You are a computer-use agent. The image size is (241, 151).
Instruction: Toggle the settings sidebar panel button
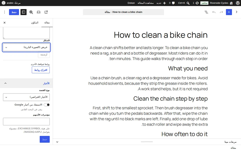[x=24, y=12]
